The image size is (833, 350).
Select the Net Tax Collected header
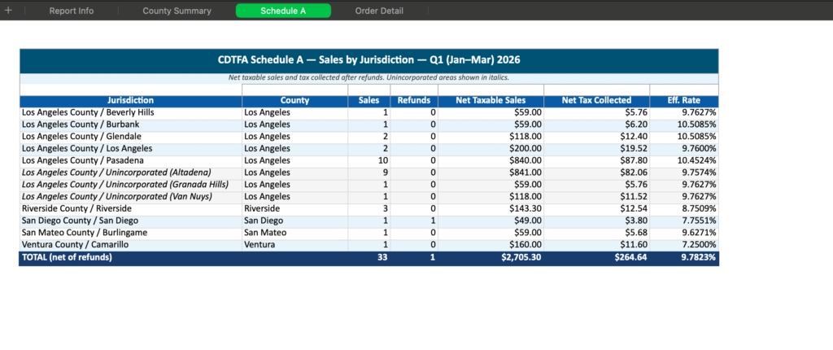click(596, 101)
